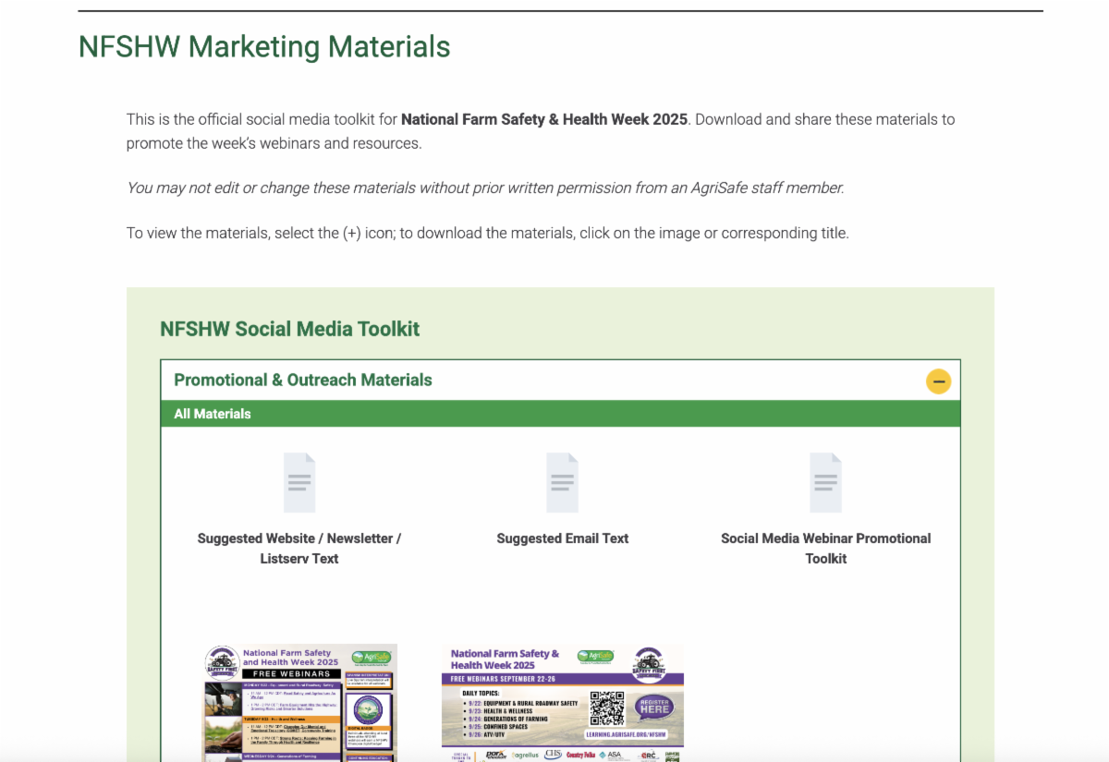1109x762 pixels.
Task: Click instruction text about selecting the (+) icon
Action: [x=487, y=233]
